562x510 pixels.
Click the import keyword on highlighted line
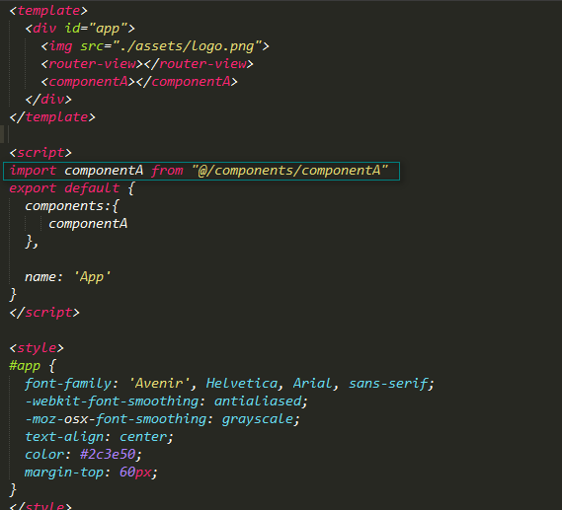point(33,171)
